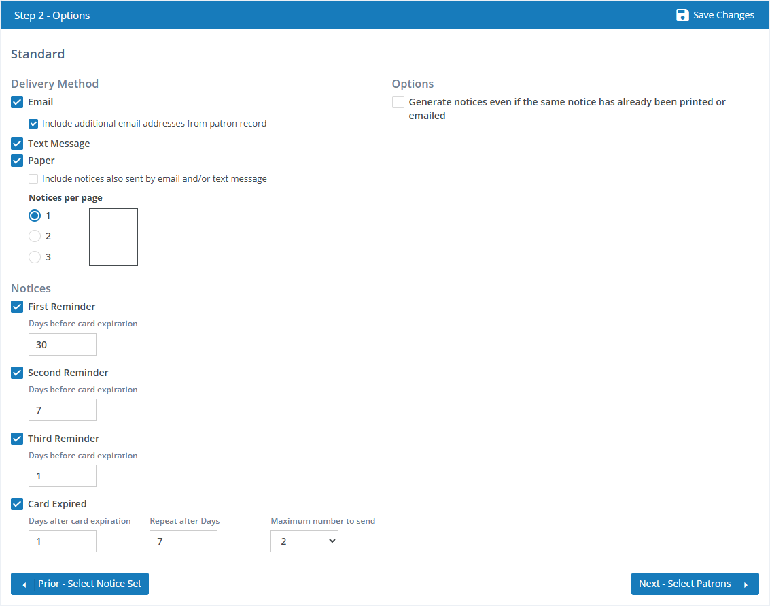The height and width of the screenshot is (606, 770).
Task: Uncheck the Email delivery method checkbox
Action: click(17, 102)
